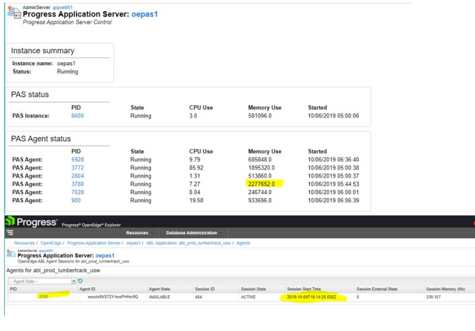Follow the OpenEdge breadcrumb link
This screenshot has height=331, width=475.
point(51,243)
